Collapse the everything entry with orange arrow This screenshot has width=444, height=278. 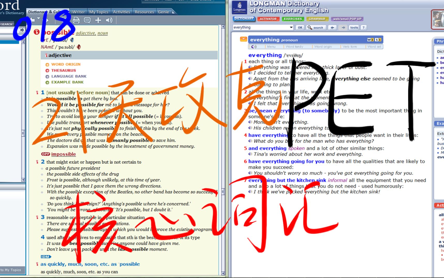243,39
